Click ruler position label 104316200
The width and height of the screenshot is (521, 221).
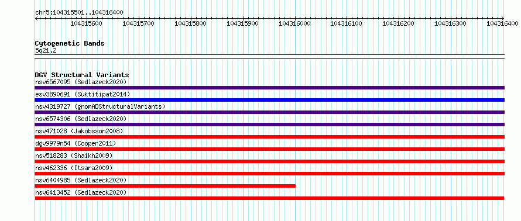coord(399,23)
